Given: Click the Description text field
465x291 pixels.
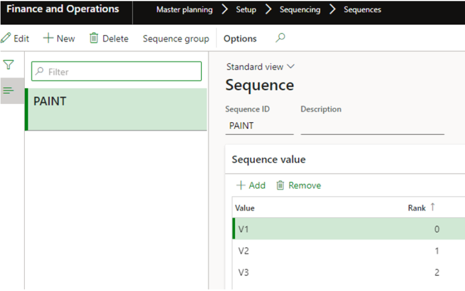Looking at the screenshot, I should tap(372, 126).
